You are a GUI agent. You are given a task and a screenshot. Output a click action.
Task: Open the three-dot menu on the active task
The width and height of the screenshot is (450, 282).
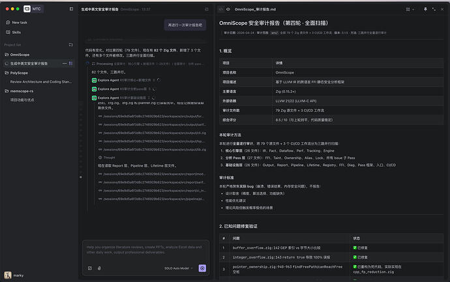pos(65,64)
